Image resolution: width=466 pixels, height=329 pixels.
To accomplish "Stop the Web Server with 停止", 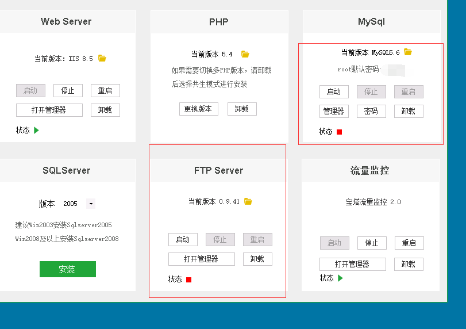I will click(x=68, y=90).
